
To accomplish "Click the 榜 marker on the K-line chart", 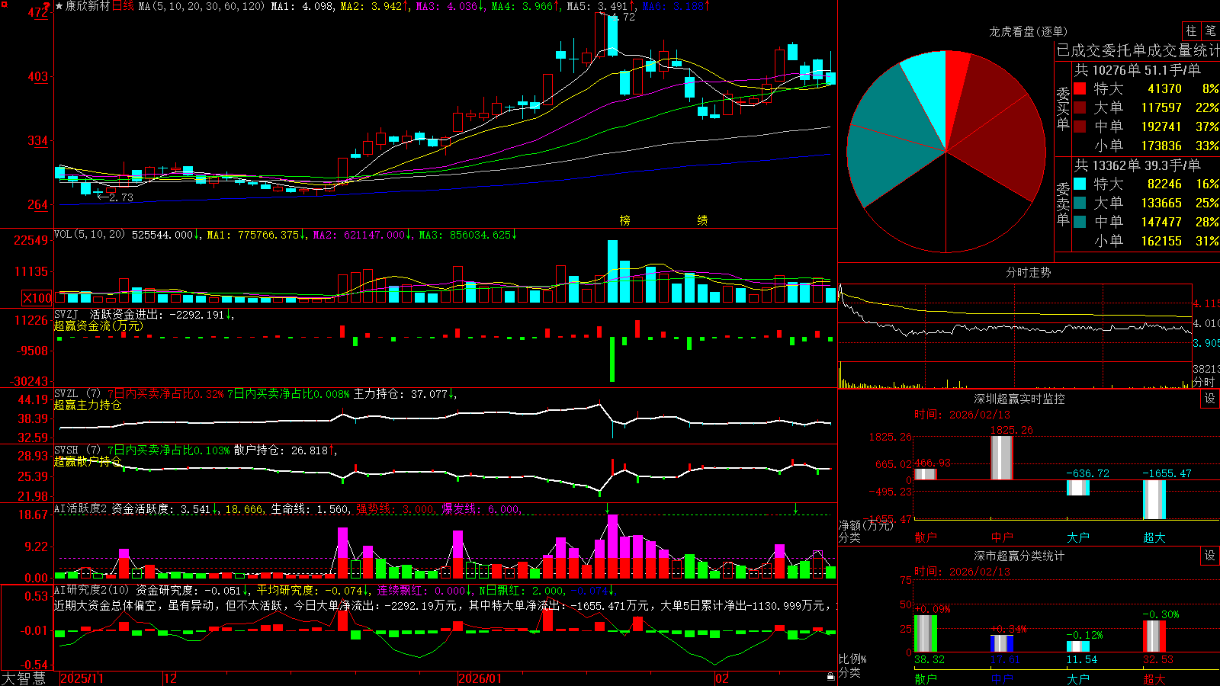I will tap(625, 220).
